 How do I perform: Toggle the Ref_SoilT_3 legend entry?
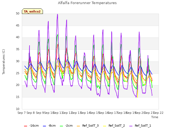[x=88, y=126]
